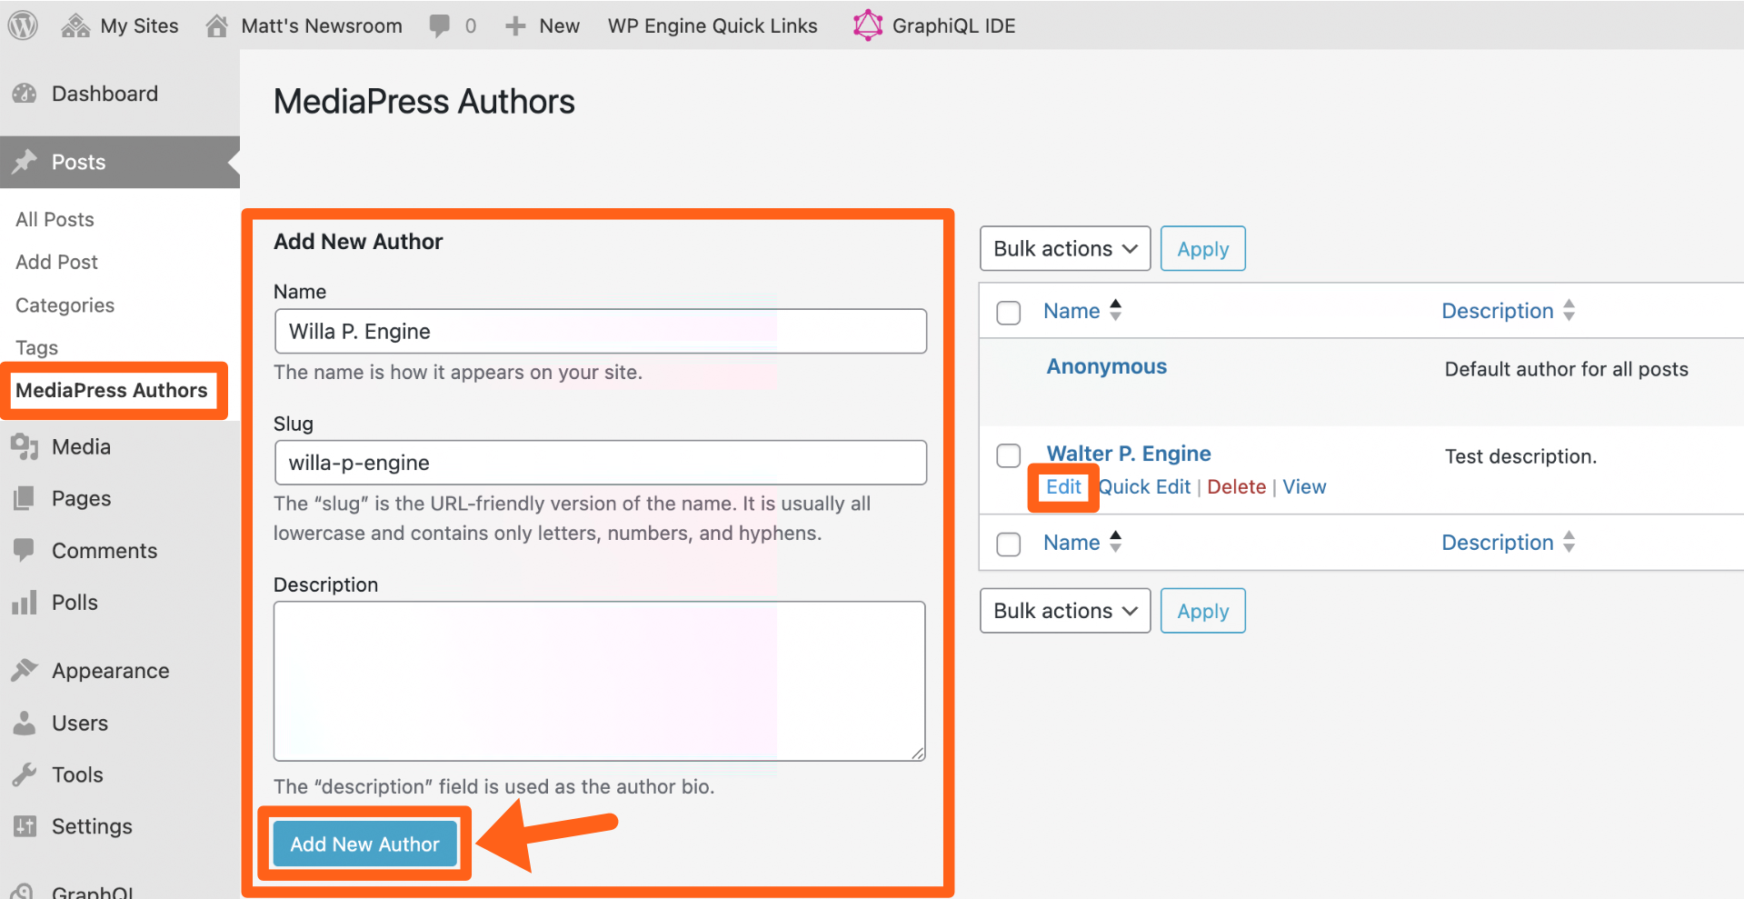Check the select-all box in table header

point(1008,312)
